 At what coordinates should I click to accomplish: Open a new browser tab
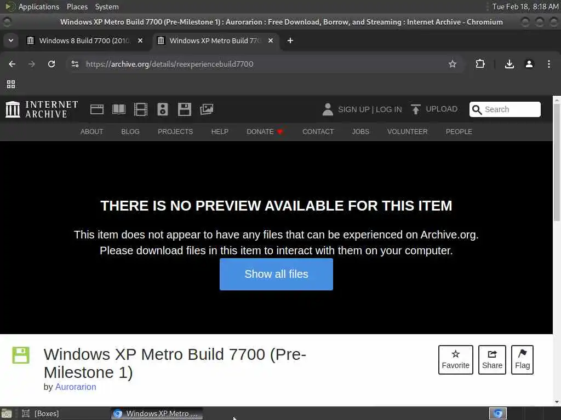tap(290, 40)
